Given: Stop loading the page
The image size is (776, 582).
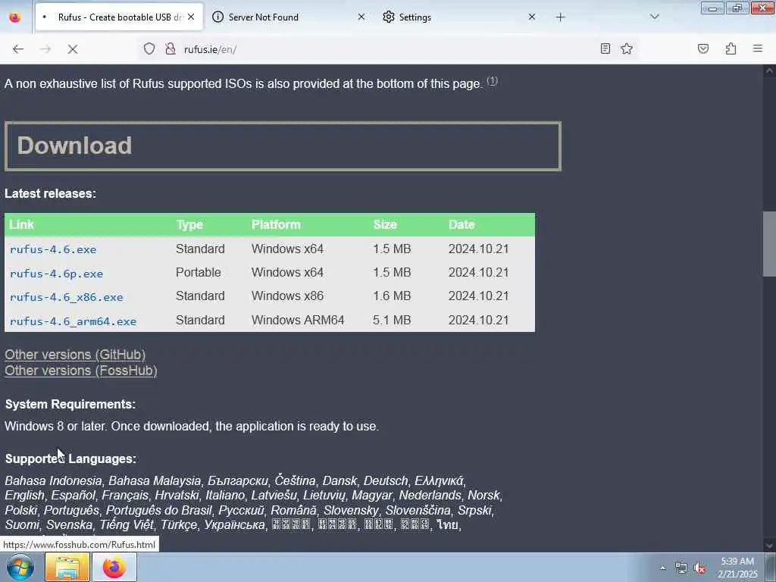Looking at the screenshot, I should click(73, 49).
